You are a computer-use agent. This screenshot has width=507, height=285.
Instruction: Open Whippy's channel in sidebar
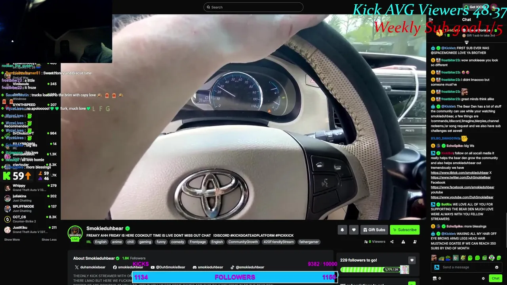click(x=30, y=188)
